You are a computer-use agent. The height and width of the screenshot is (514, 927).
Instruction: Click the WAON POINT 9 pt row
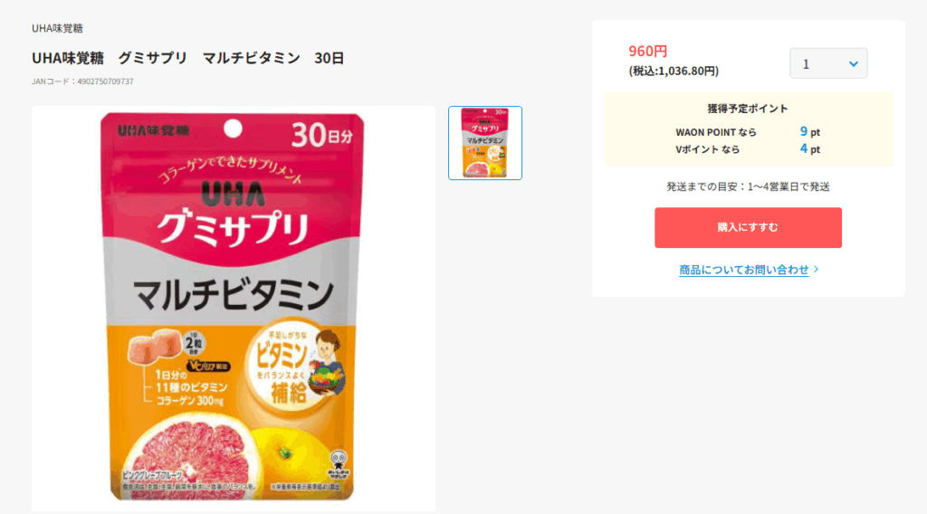pyautogui.click(x=748, y=132)
